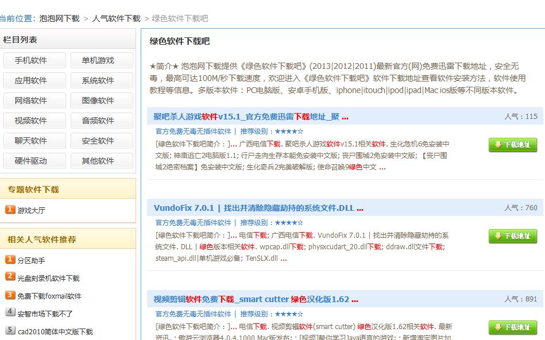
Task: Click rank 5 badge beside cad2010简体中文版下载
Action: coord(10,330)
